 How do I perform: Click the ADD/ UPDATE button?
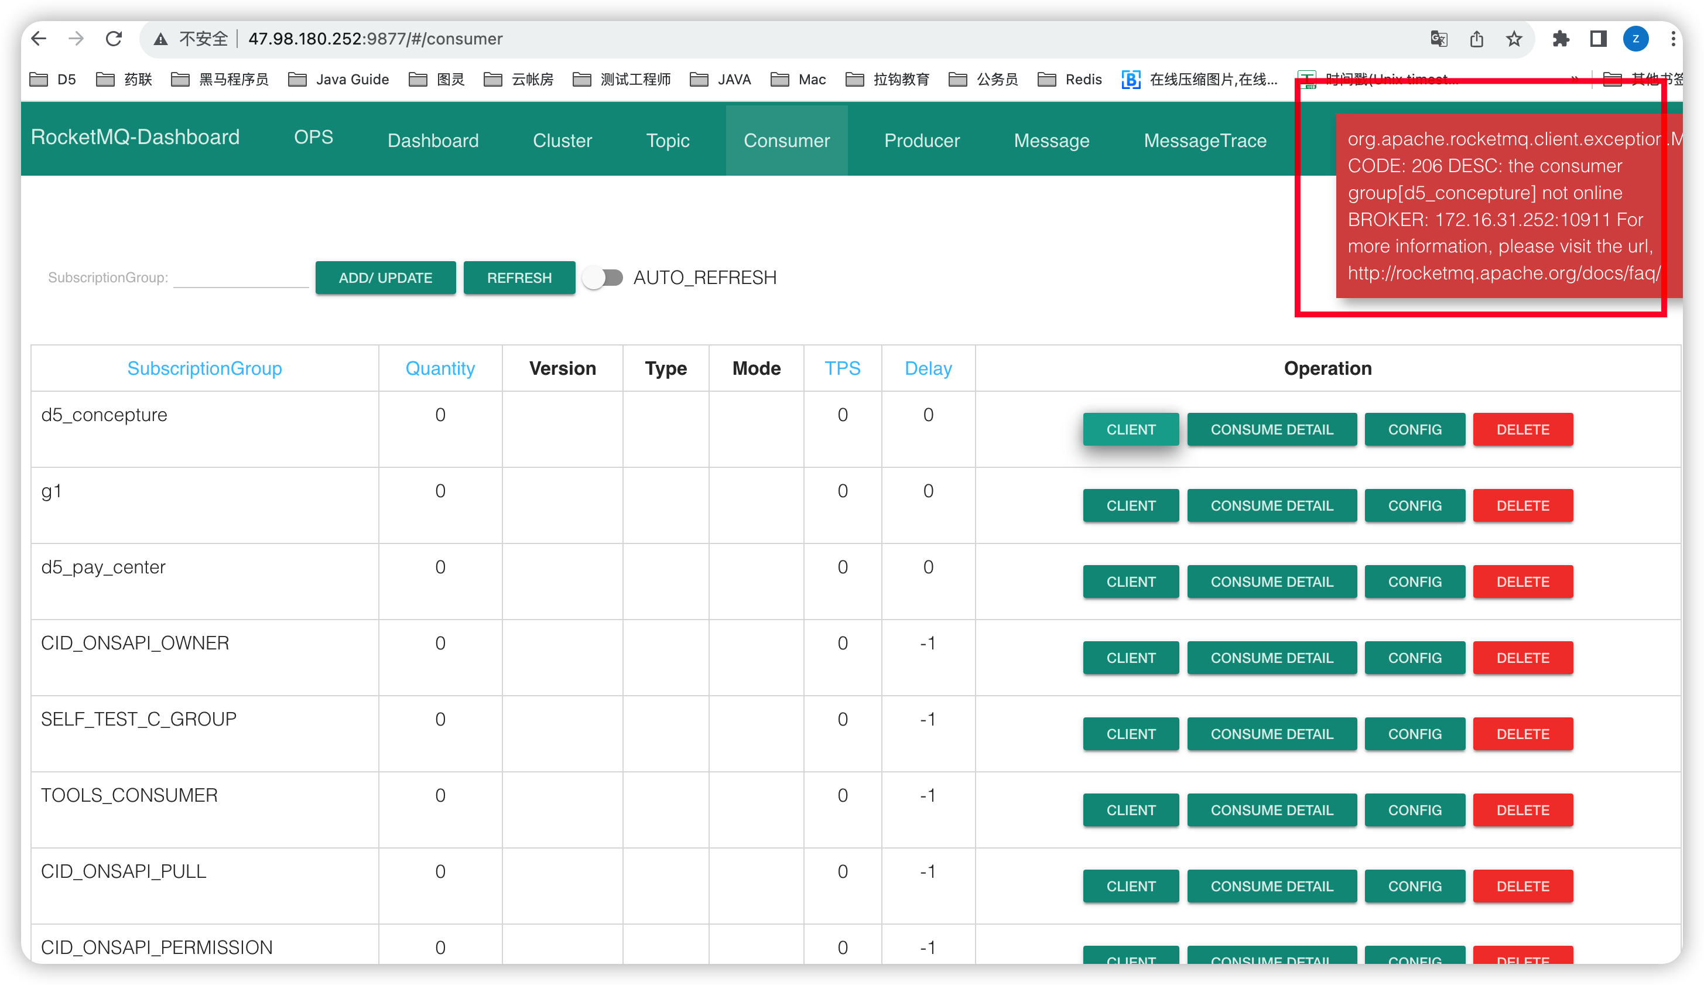pos(385,278)
